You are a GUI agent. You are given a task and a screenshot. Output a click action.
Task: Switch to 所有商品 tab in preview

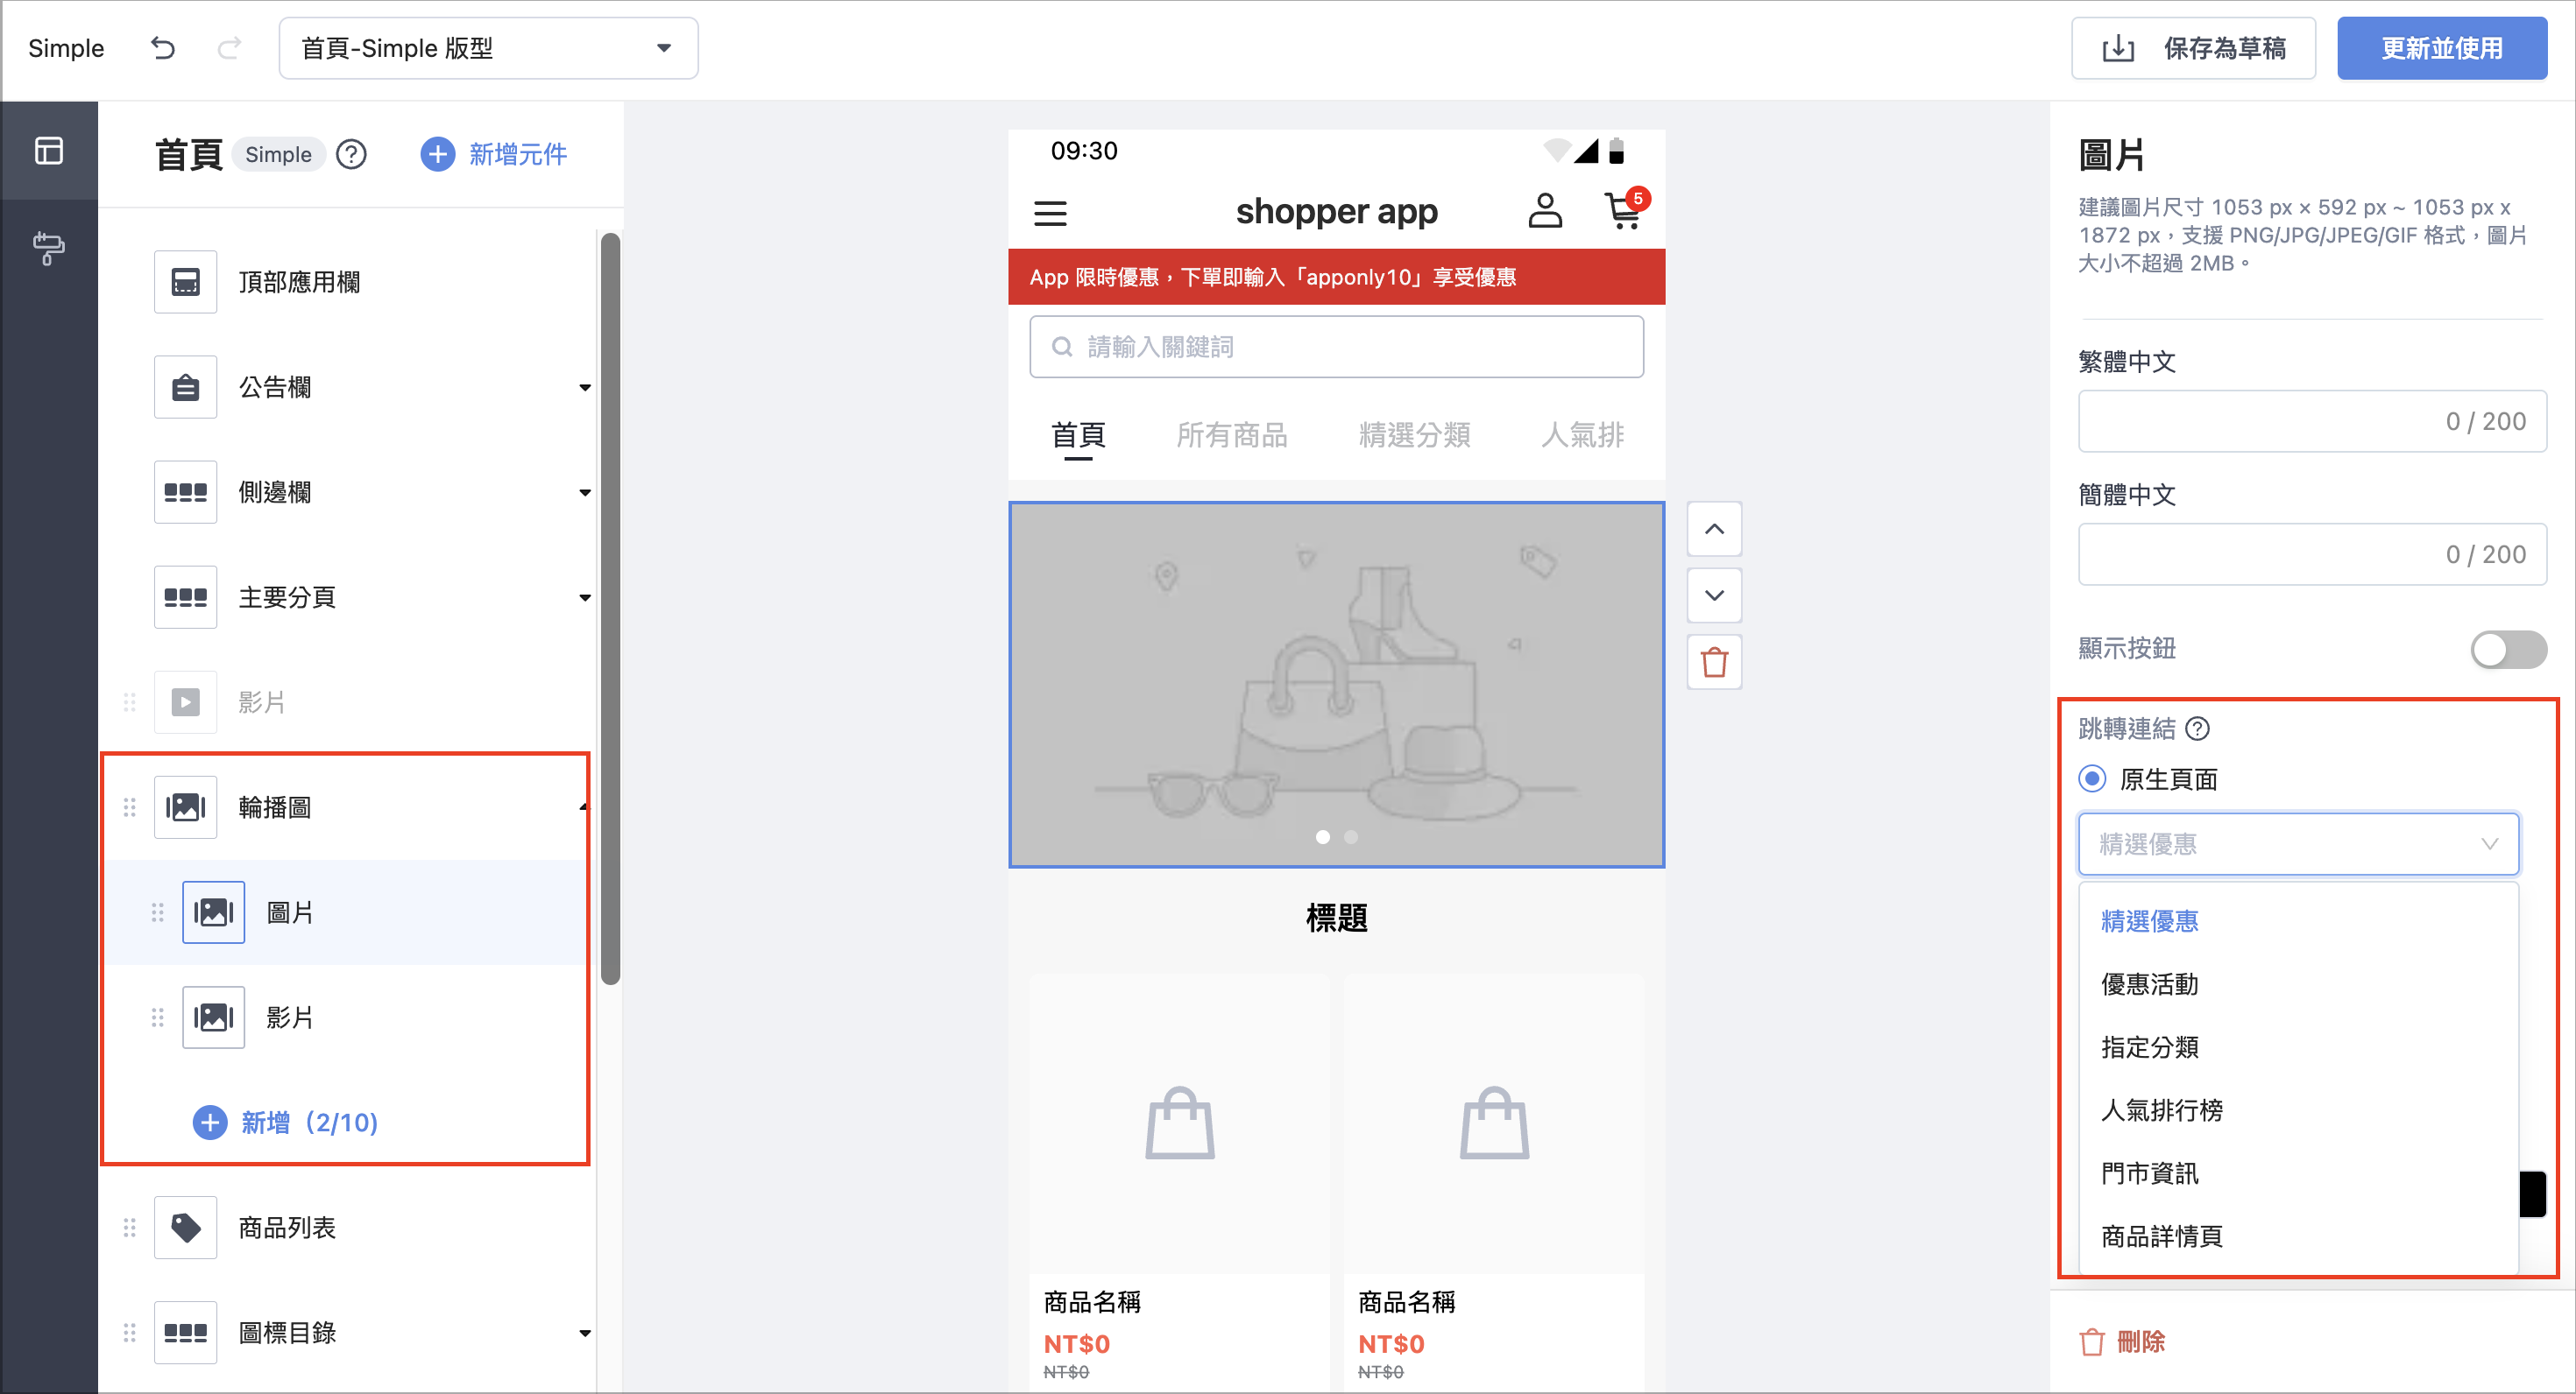[1232, 434]
